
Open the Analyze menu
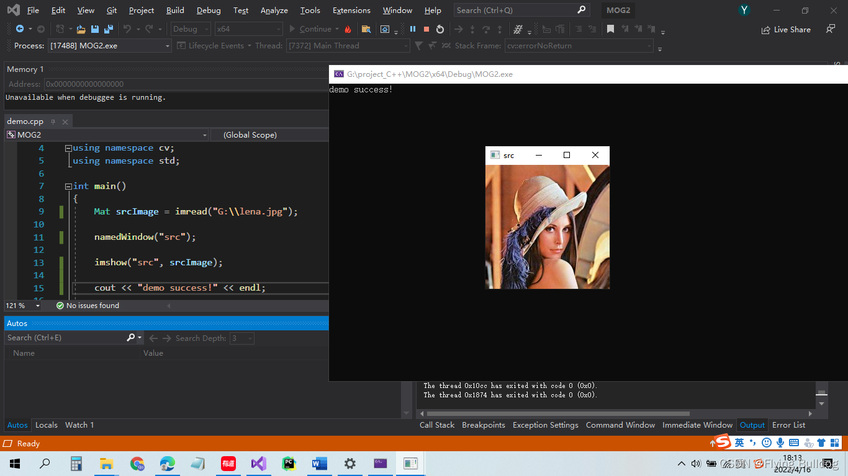point(274,10)
